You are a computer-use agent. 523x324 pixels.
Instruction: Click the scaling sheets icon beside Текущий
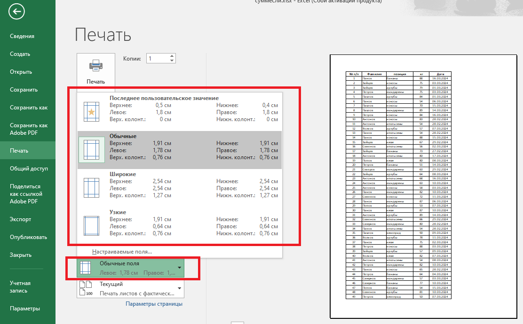[86, 288]
